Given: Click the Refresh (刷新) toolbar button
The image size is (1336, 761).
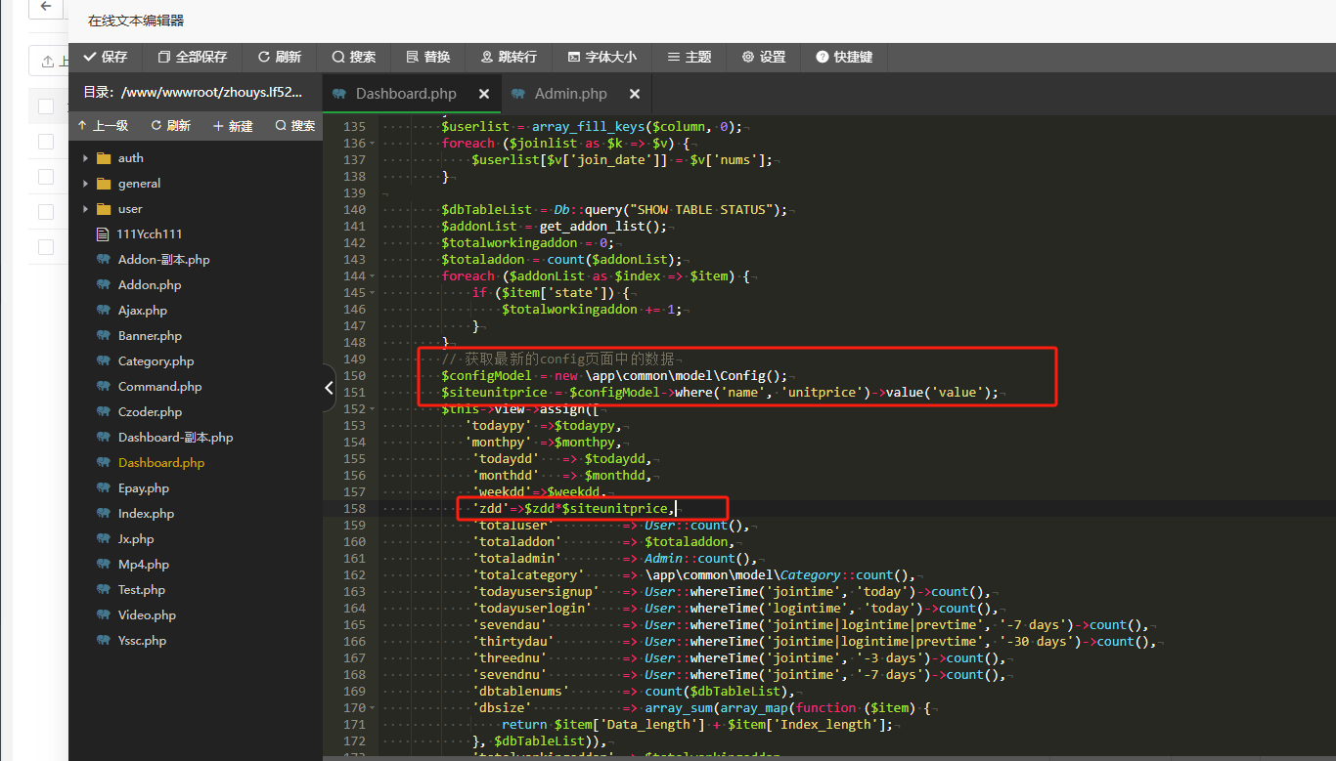Looking at the screenshot, I should (280, 58).
